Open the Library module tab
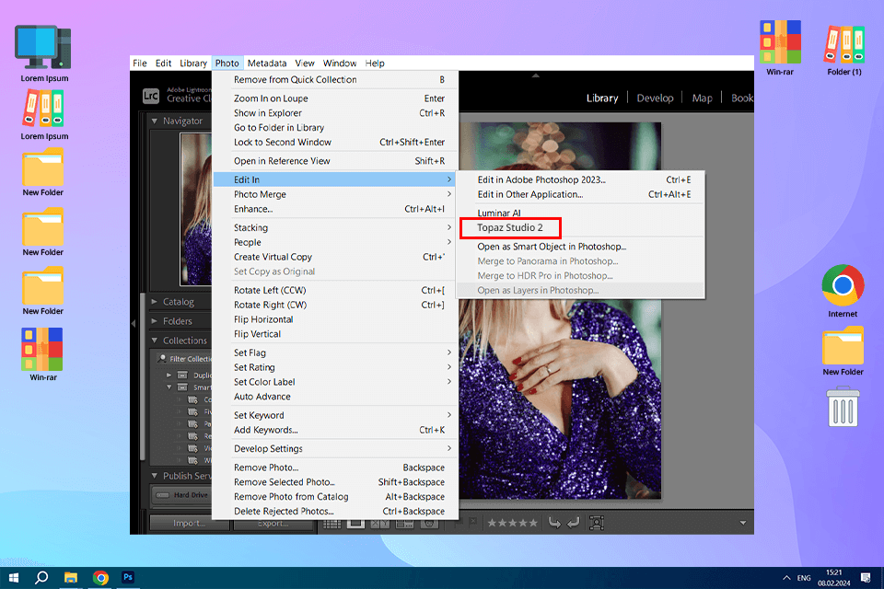 point(602,98)
